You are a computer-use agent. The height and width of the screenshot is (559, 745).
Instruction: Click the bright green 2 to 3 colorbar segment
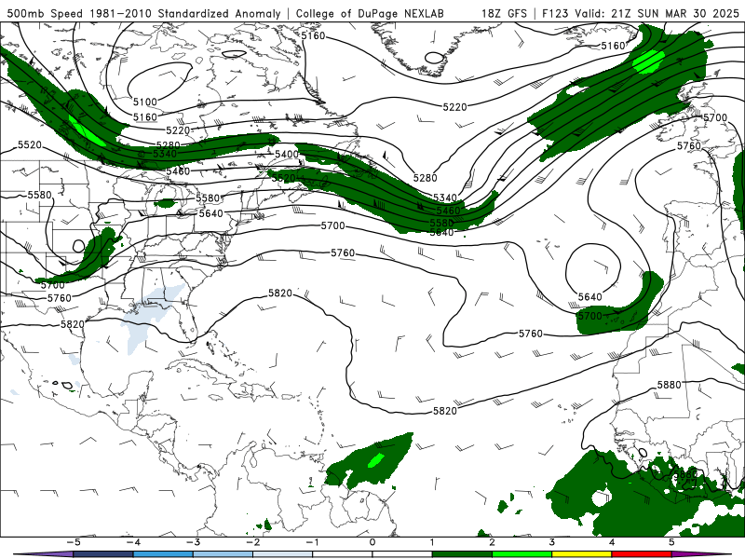521,554
